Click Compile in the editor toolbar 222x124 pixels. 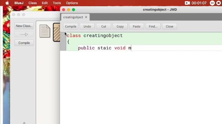[x=71, y=27]
